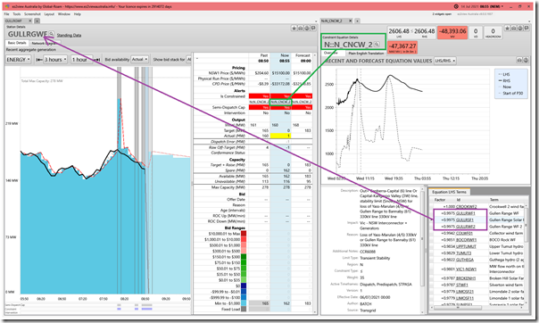Open the Layout menu
The width and height of the screenshot is (539, 323).
(x=49, y=14)
